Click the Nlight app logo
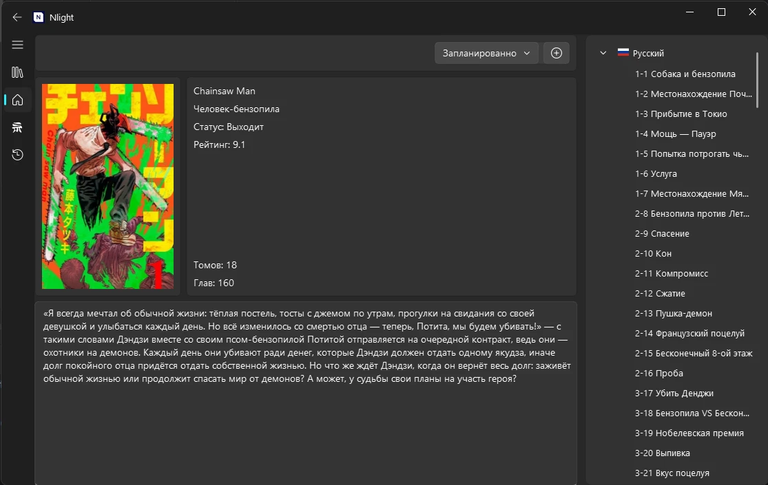This screenshot has width=768, height=485. point(38,17)
